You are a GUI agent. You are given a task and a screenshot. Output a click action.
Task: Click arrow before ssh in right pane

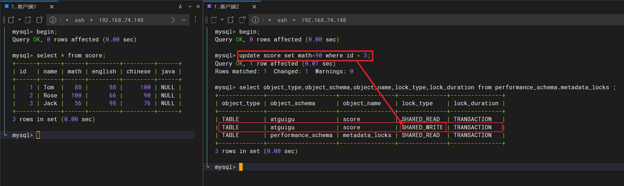point(270,20)
